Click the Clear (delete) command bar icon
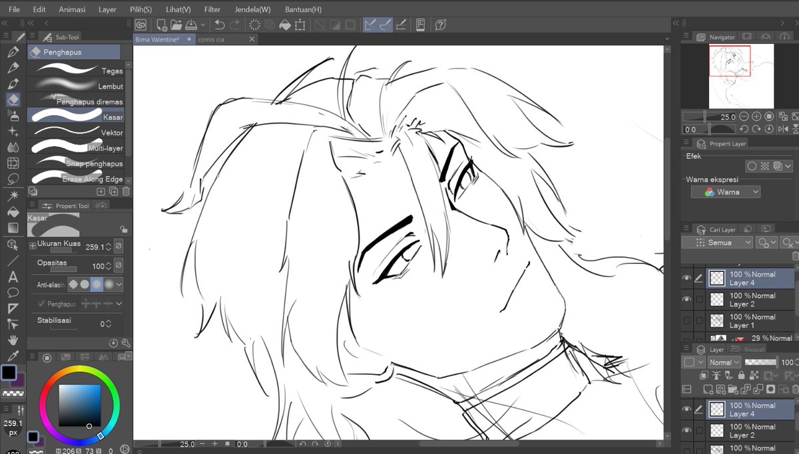Screen dimensions: 799x454 click(x=254, y=25)
